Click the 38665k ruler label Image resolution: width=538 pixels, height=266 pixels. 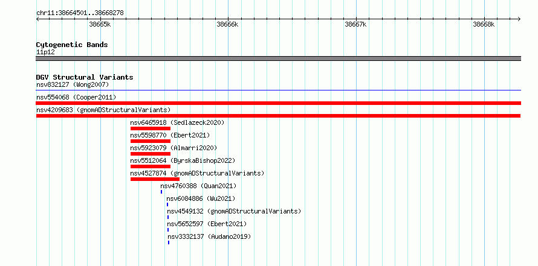coord(100,24)
